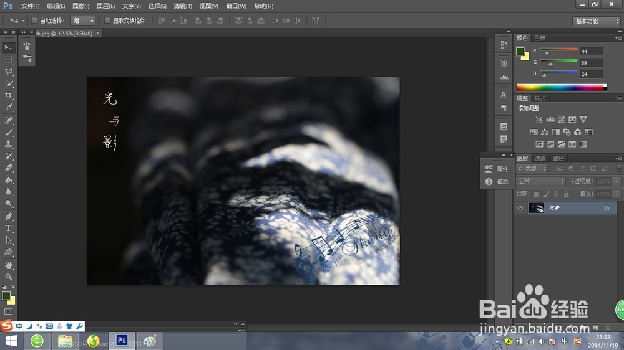Switch to the Channels tab
The image size is (624, 350).
pyautogui.click(x=540, y=158)
